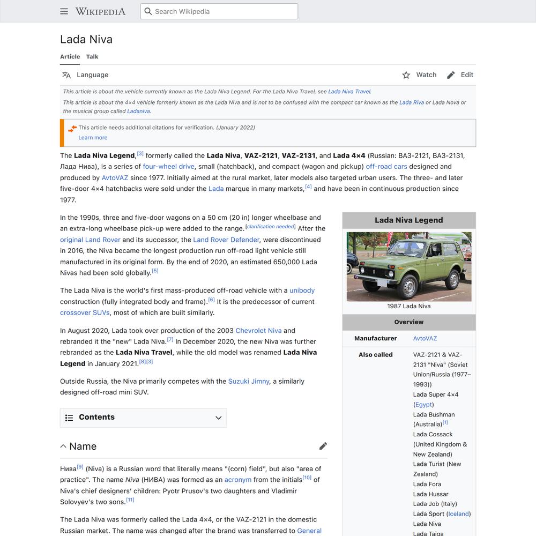The width and height of the screenshot is (536, 536).
Task: Open the acronym link
Action: [x=238, y=480]
